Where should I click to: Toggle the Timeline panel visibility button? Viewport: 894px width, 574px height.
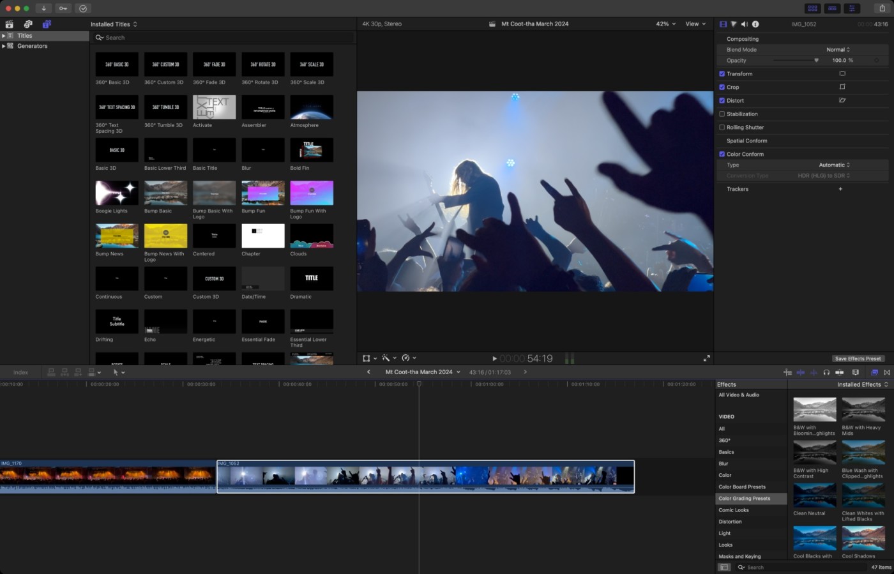tap(832, 8)
